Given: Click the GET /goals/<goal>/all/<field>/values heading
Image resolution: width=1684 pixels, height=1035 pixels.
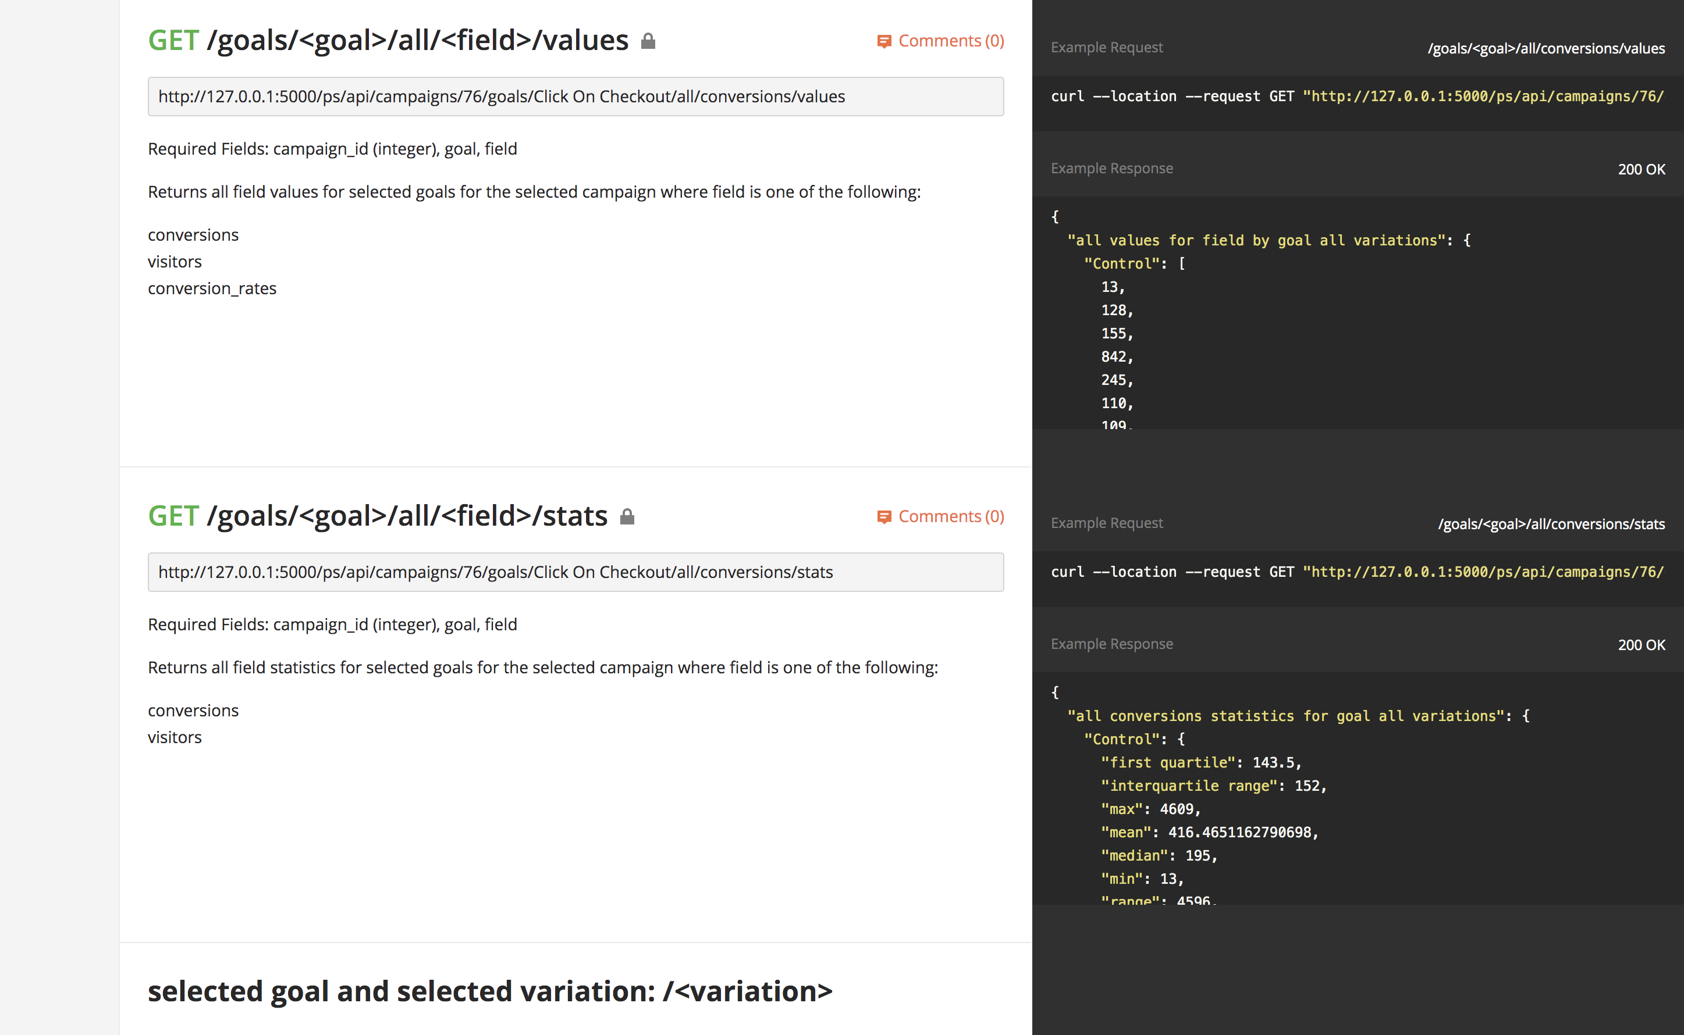Looking at the screenshot, I should [388, 40].
